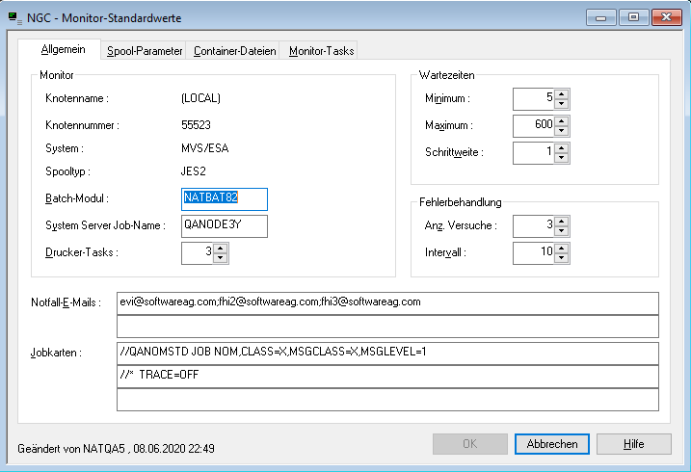Click the empty third Jobkarten line
The height and width of the screenshot is (472, 691).
(387, 400)
